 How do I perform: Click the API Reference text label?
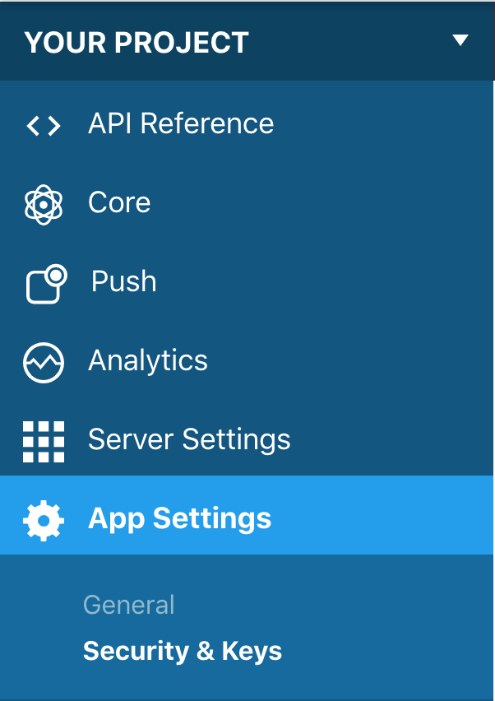pos(180,125)
